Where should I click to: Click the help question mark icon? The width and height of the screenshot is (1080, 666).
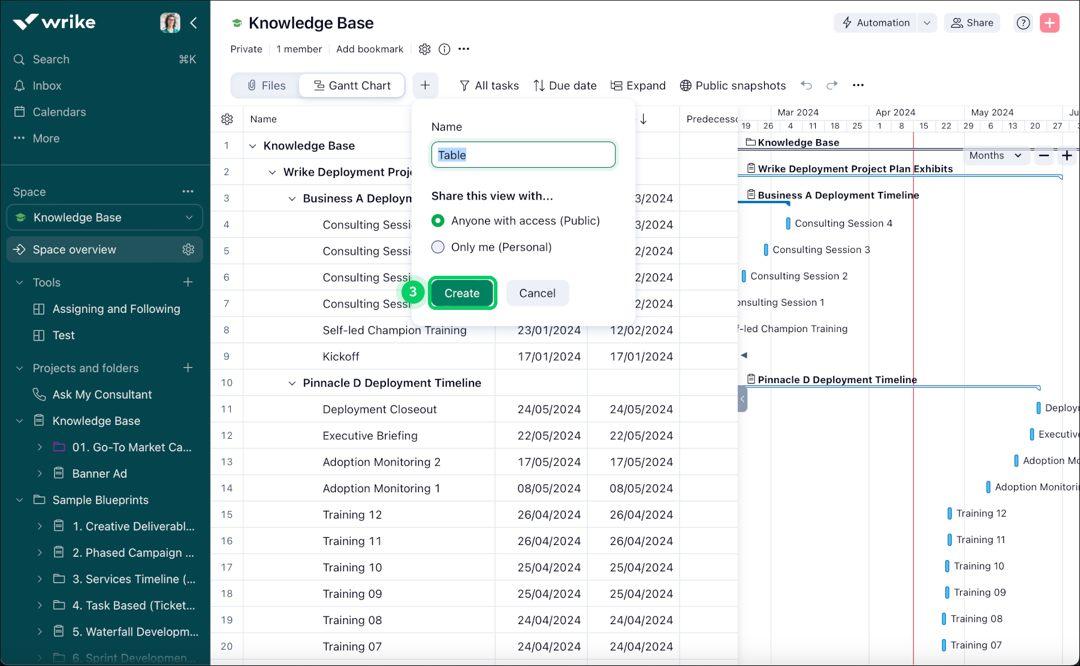[1022, 23]
